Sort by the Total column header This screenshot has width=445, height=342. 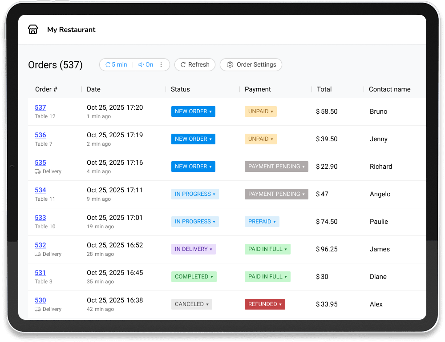(x=324, y=89)
